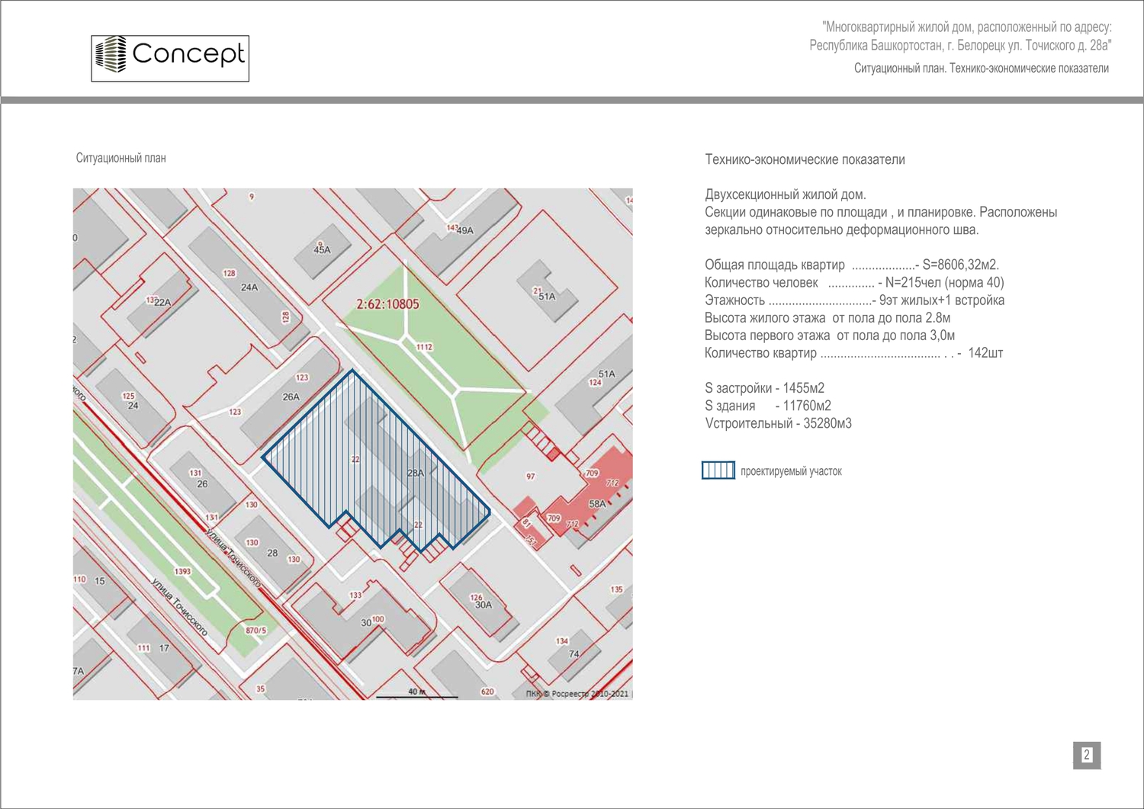Click building 24A on the map
1144x809 pixels.
(x=249, y=287)
